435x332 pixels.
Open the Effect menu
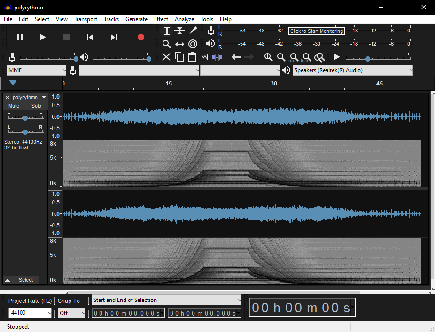(x=161, y=19)
